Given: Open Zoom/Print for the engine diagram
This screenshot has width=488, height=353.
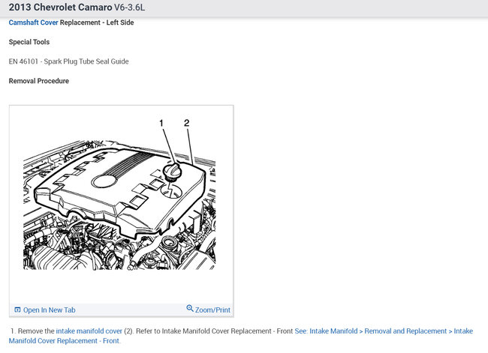Looking at the screenshot, I should pos(212,310).
